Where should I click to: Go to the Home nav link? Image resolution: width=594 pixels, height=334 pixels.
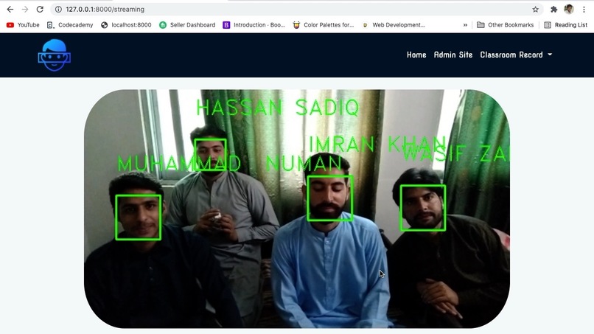[x=416, y=55]
